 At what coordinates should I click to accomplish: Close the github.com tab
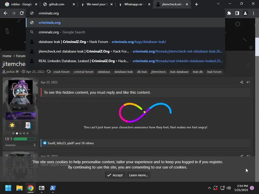tap(74, 4)
